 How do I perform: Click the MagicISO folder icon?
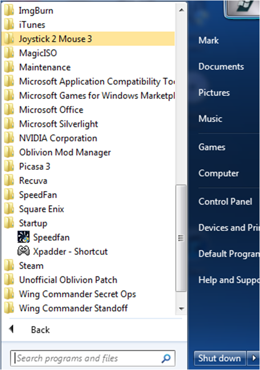click(x=9, y=53)
